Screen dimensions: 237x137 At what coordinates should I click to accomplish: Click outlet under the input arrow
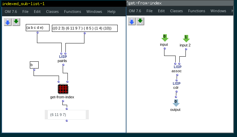165,48
